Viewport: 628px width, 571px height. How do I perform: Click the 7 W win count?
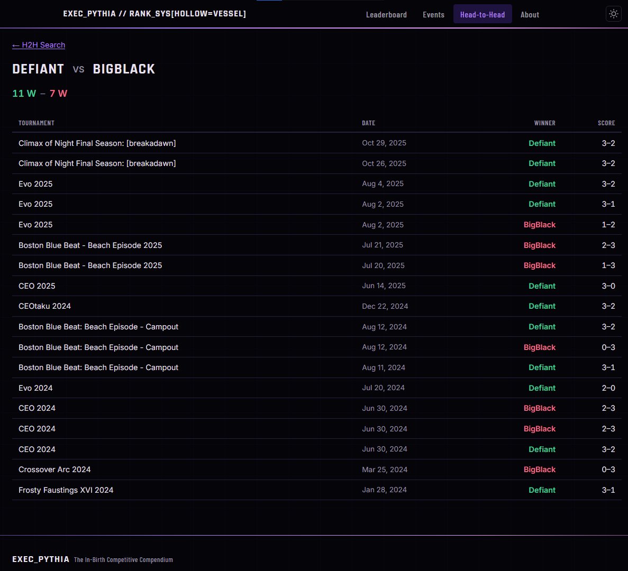[x=59, y=93]
